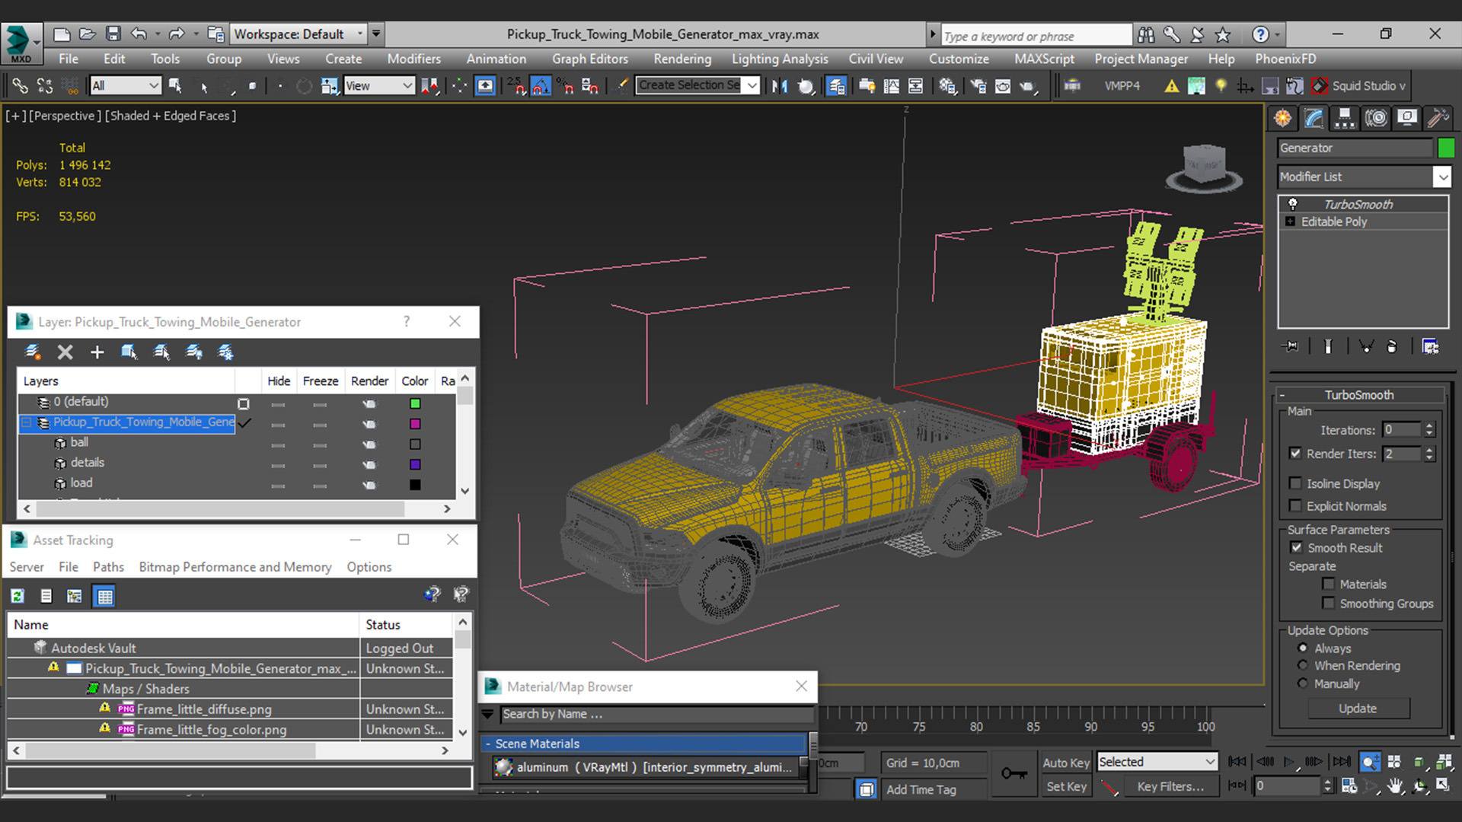Check Separate by Smoothing Groups checkbox
The width and height of the screenshot is (1462, 822).
pyautogui.click(x=1329, y=603)
